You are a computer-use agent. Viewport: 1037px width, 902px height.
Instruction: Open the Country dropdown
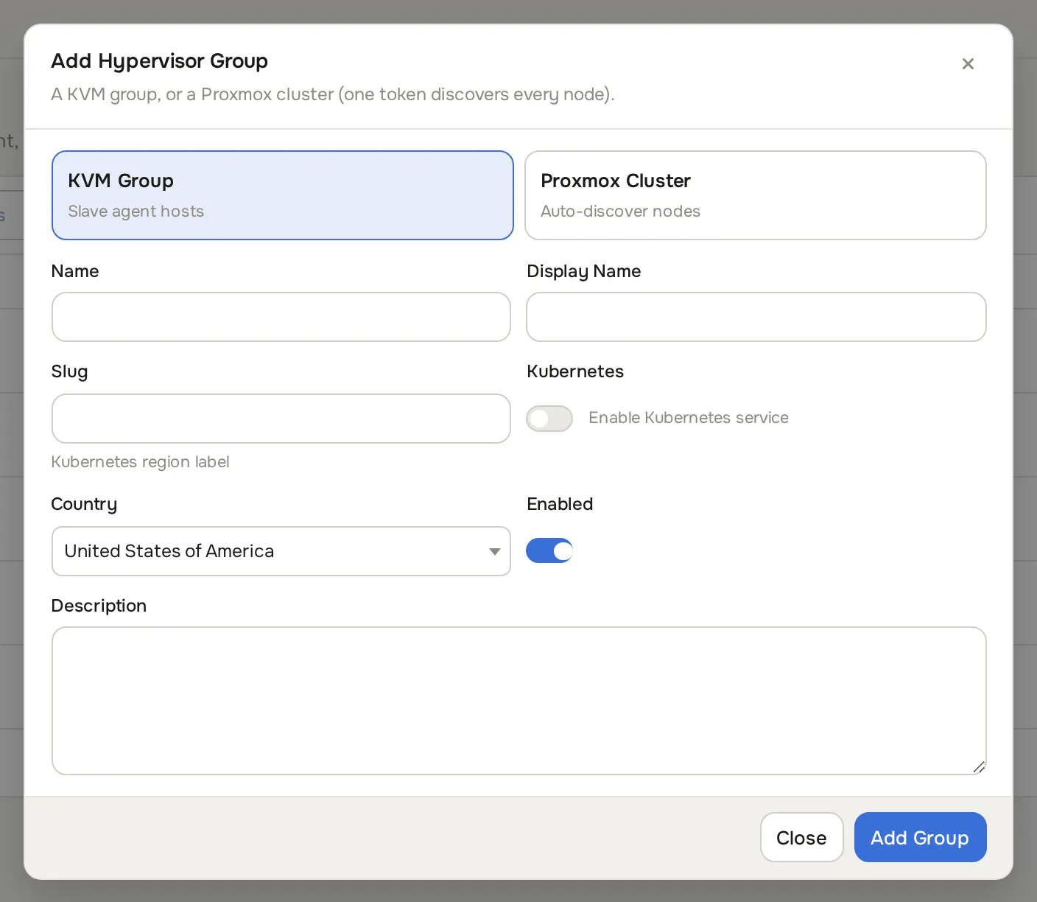tap(281, 551)
